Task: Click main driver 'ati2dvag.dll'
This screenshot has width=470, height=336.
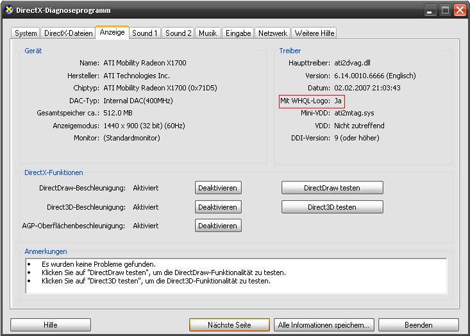Action: [x=352, y=63]
